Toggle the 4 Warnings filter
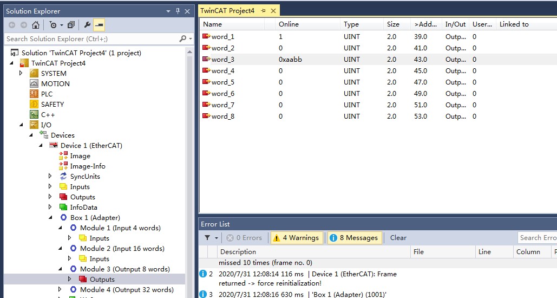The image size is (557, 298). point(297,238)
